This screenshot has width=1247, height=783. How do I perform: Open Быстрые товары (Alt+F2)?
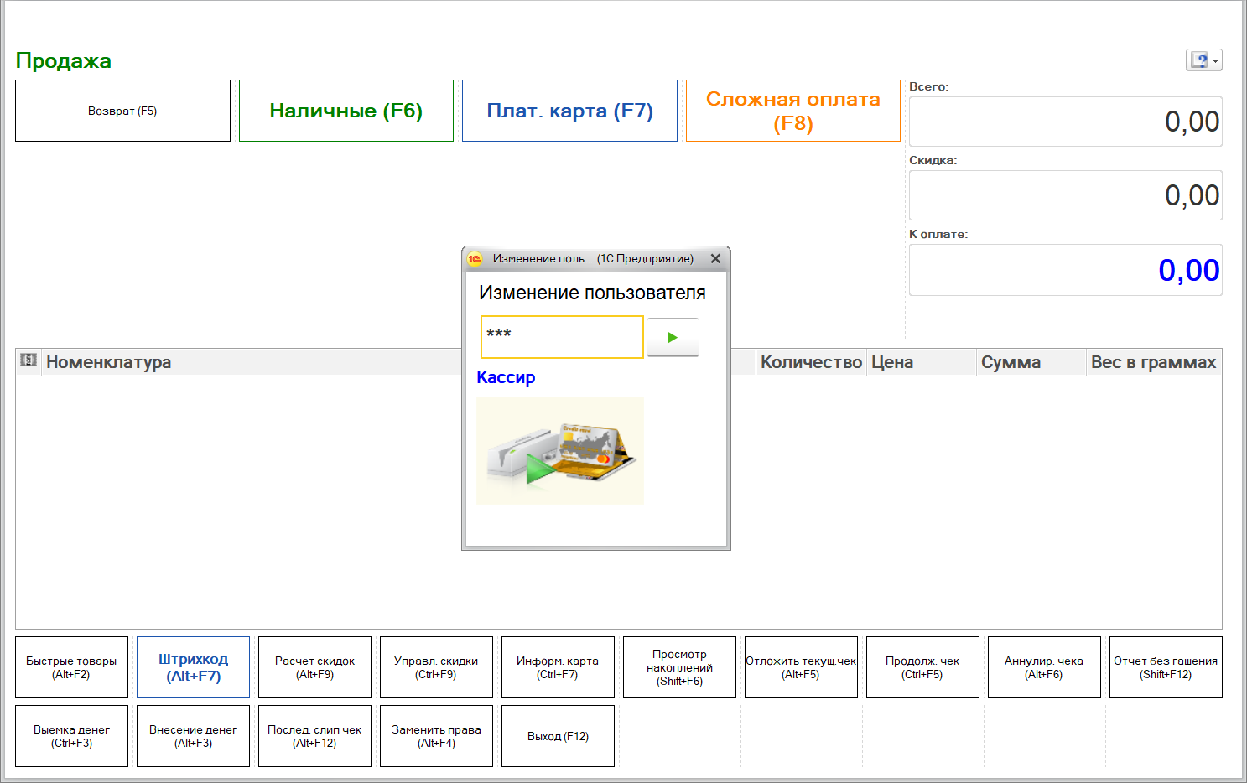(x=71, y=667)
